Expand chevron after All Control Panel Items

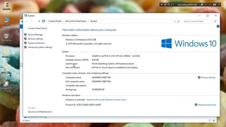pyautogui.click(x=88, y=21)
